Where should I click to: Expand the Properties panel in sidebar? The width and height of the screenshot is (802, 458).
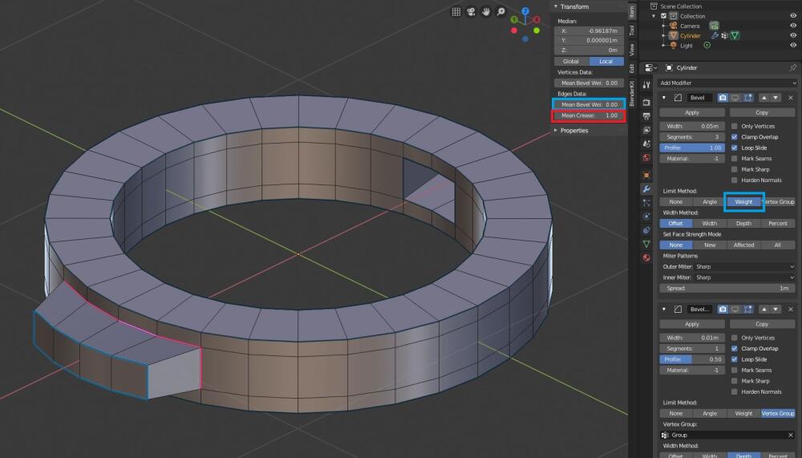(556, 131)
